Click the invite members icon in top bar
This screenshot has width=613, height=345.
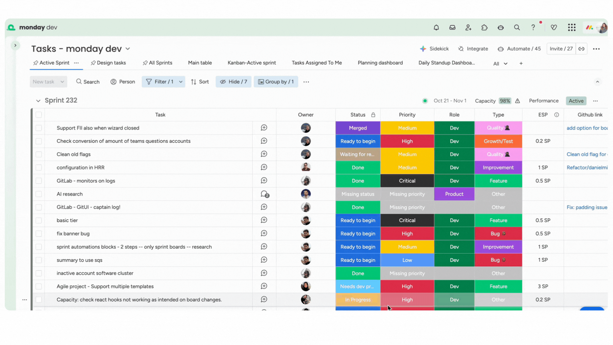pyautogui.click(x=468, y=27)
